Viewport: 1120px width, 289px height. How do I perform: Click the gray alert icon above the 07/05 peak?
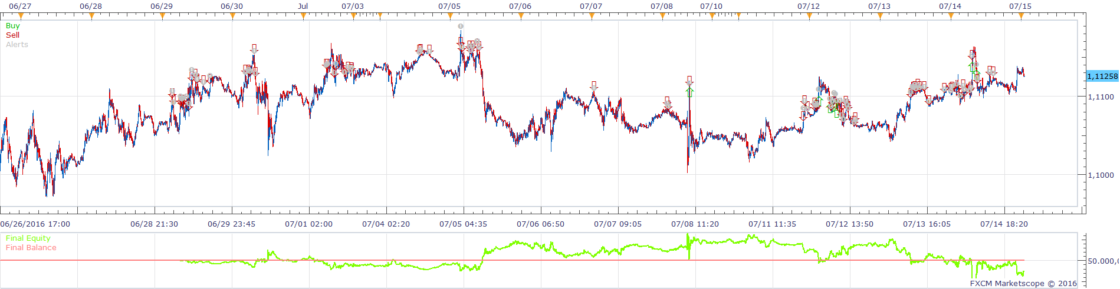[461, 26]
